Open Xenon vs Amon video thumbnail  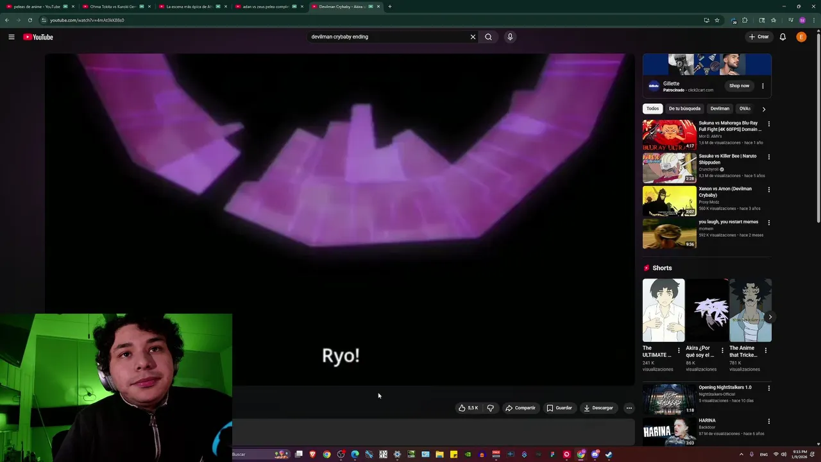(669, 201)
